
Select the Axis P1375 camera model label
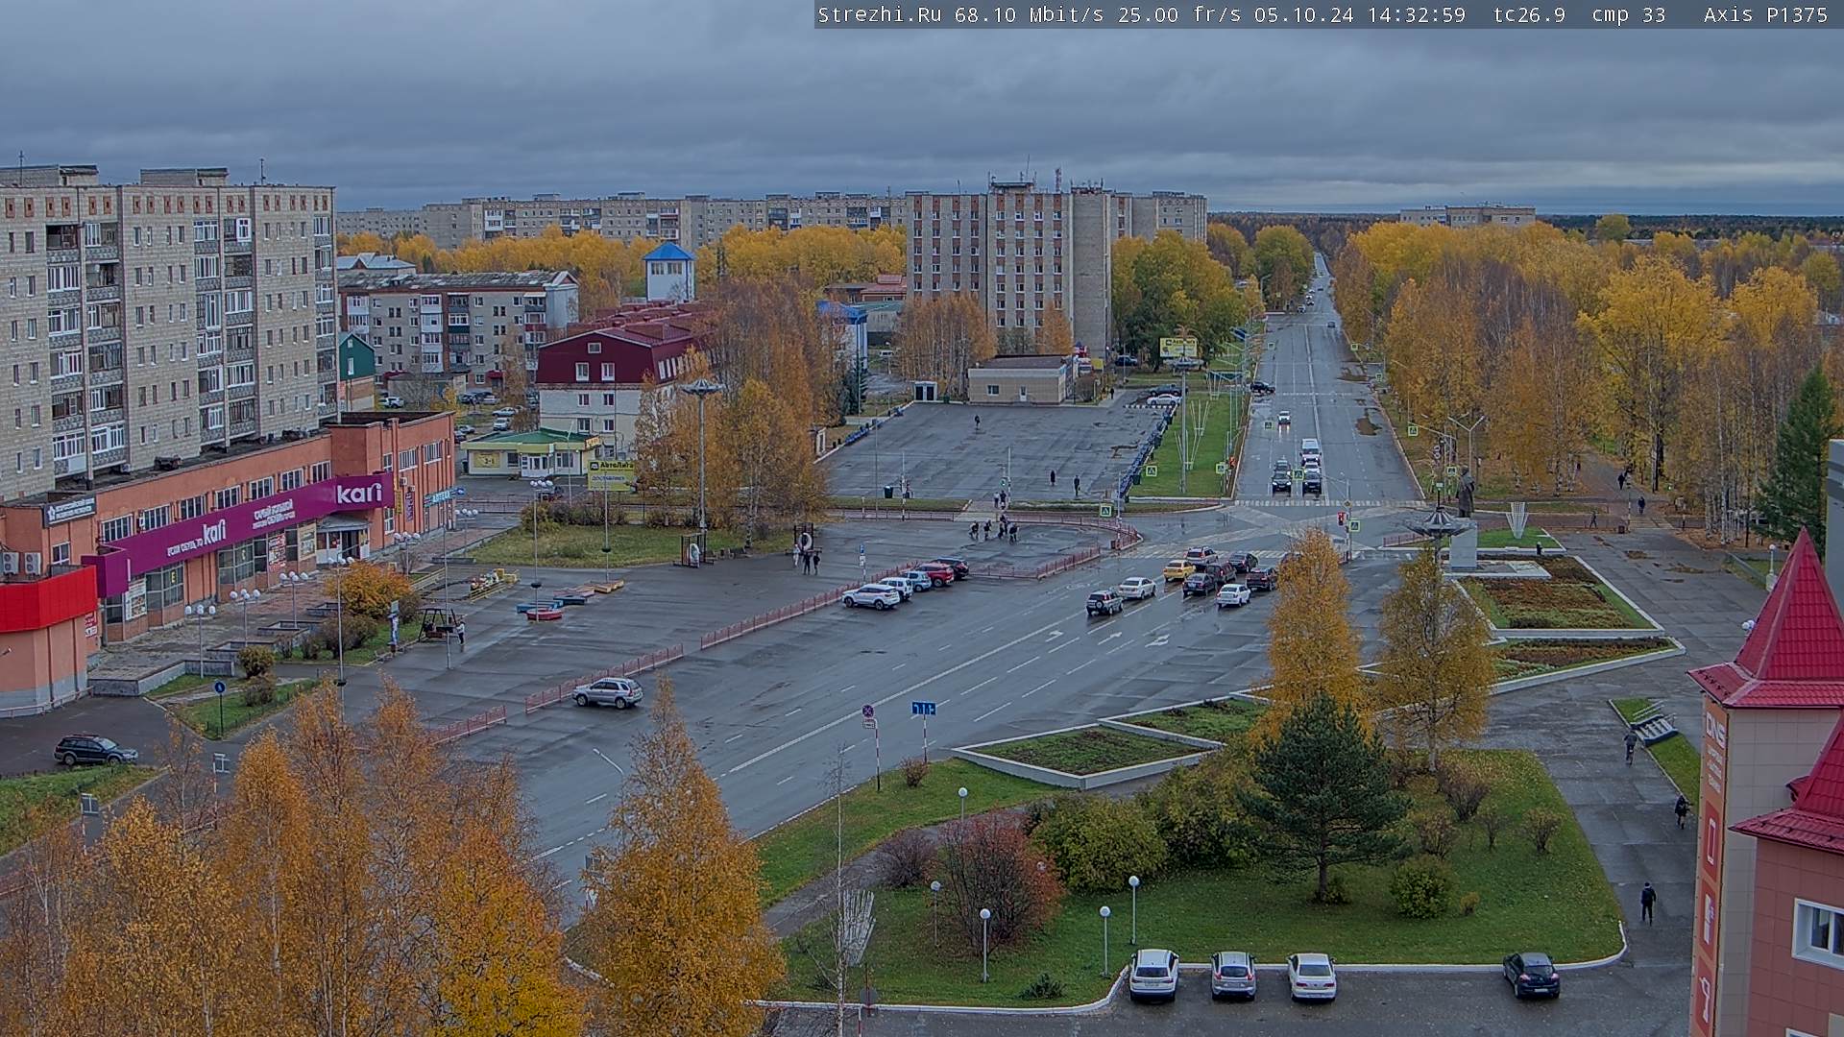point(1766,14)
